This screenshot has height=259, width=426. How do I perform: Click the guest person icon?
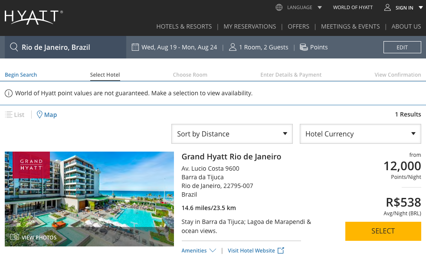tap(233, 47)
